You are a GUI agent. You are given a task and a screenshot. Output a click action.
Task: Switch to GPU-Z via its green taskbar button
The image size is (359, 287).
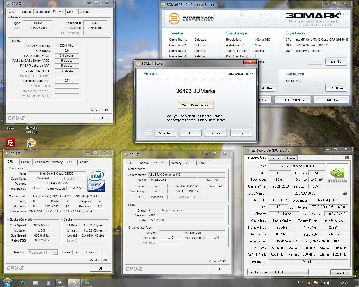[87, 283]
